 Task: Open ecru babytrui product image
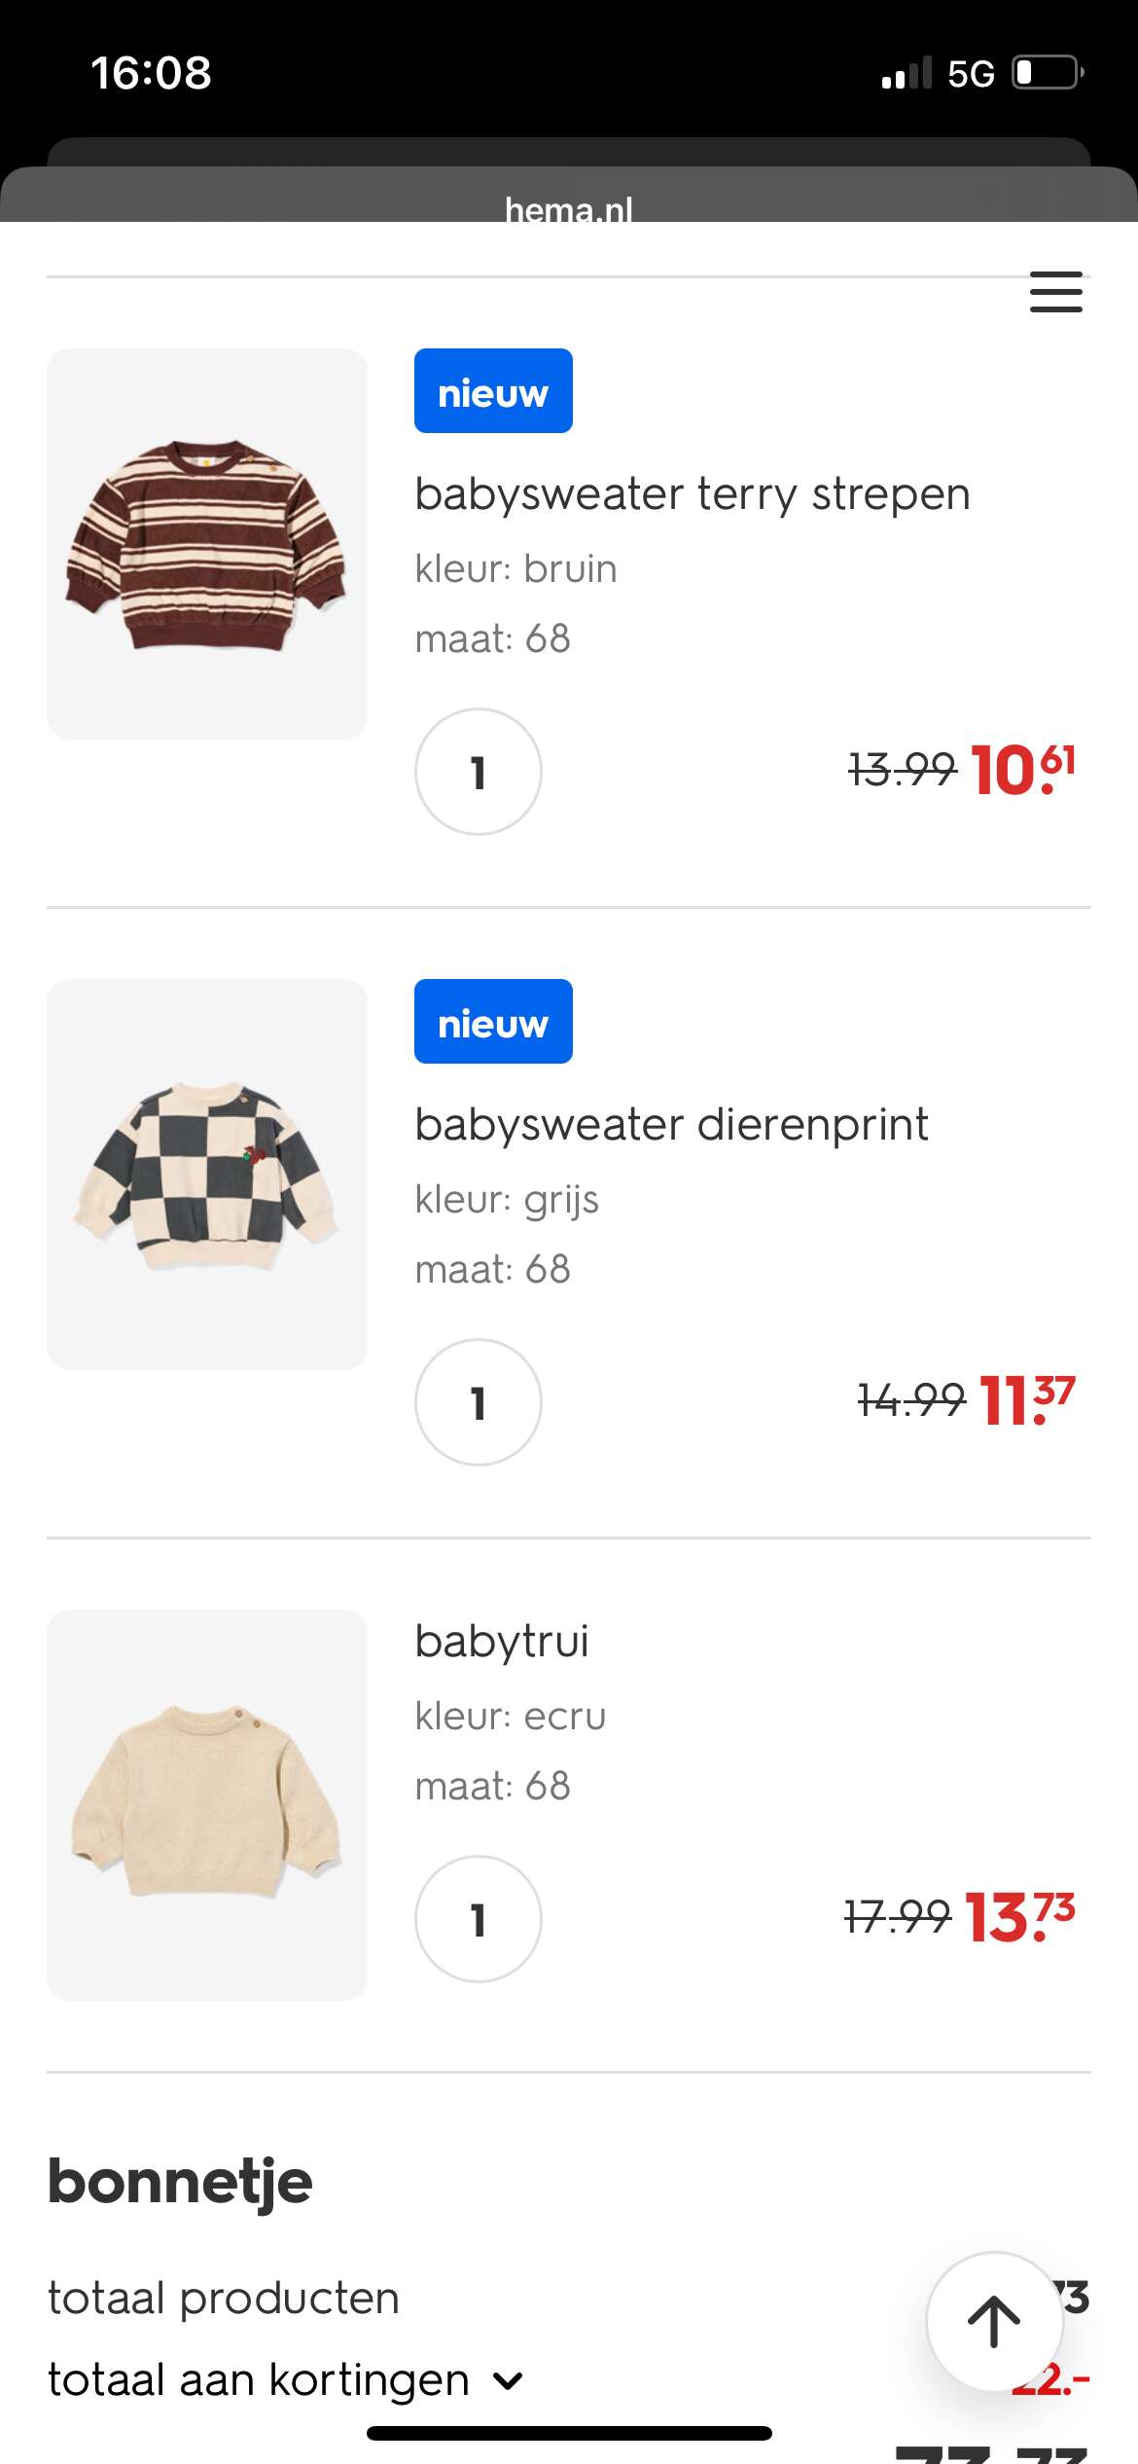pyautogui.click(x=207, y=1805)
